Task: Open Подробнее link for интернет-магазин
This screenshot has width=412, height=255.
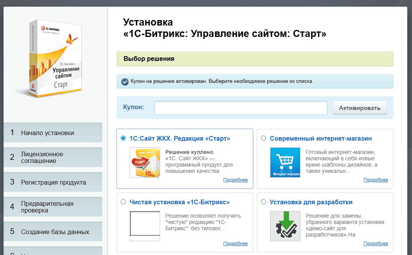Action: pyautogui.click(x=376, y=180)
